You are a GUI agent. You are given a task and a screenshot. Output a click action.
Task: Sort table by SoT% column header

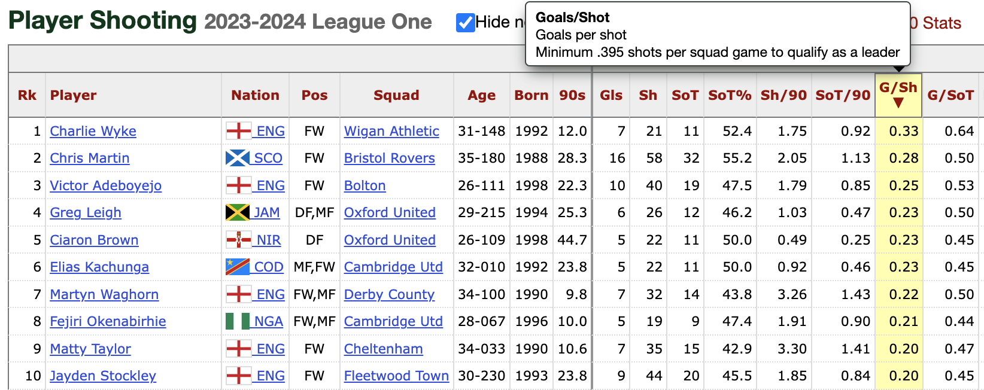point(730,95)
